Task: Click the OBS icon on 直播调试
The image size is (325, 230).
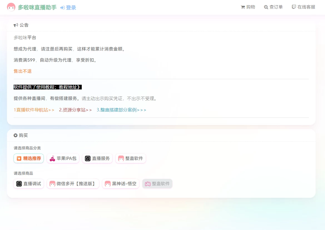Action: coord(19,184)
